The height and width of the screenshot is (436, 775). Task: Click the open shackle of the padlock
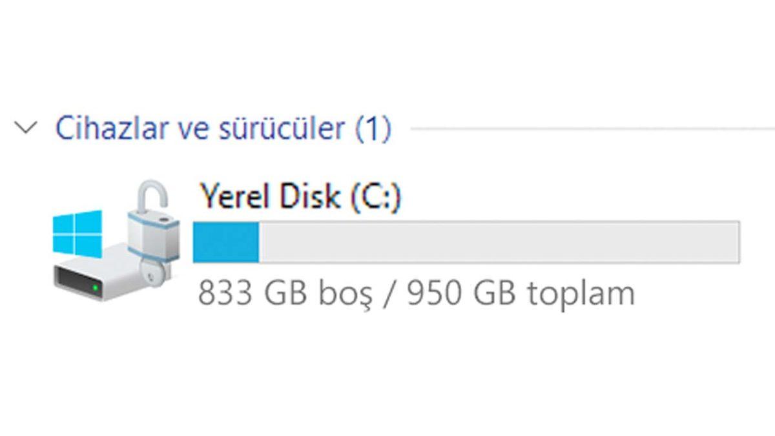point(150,195)
